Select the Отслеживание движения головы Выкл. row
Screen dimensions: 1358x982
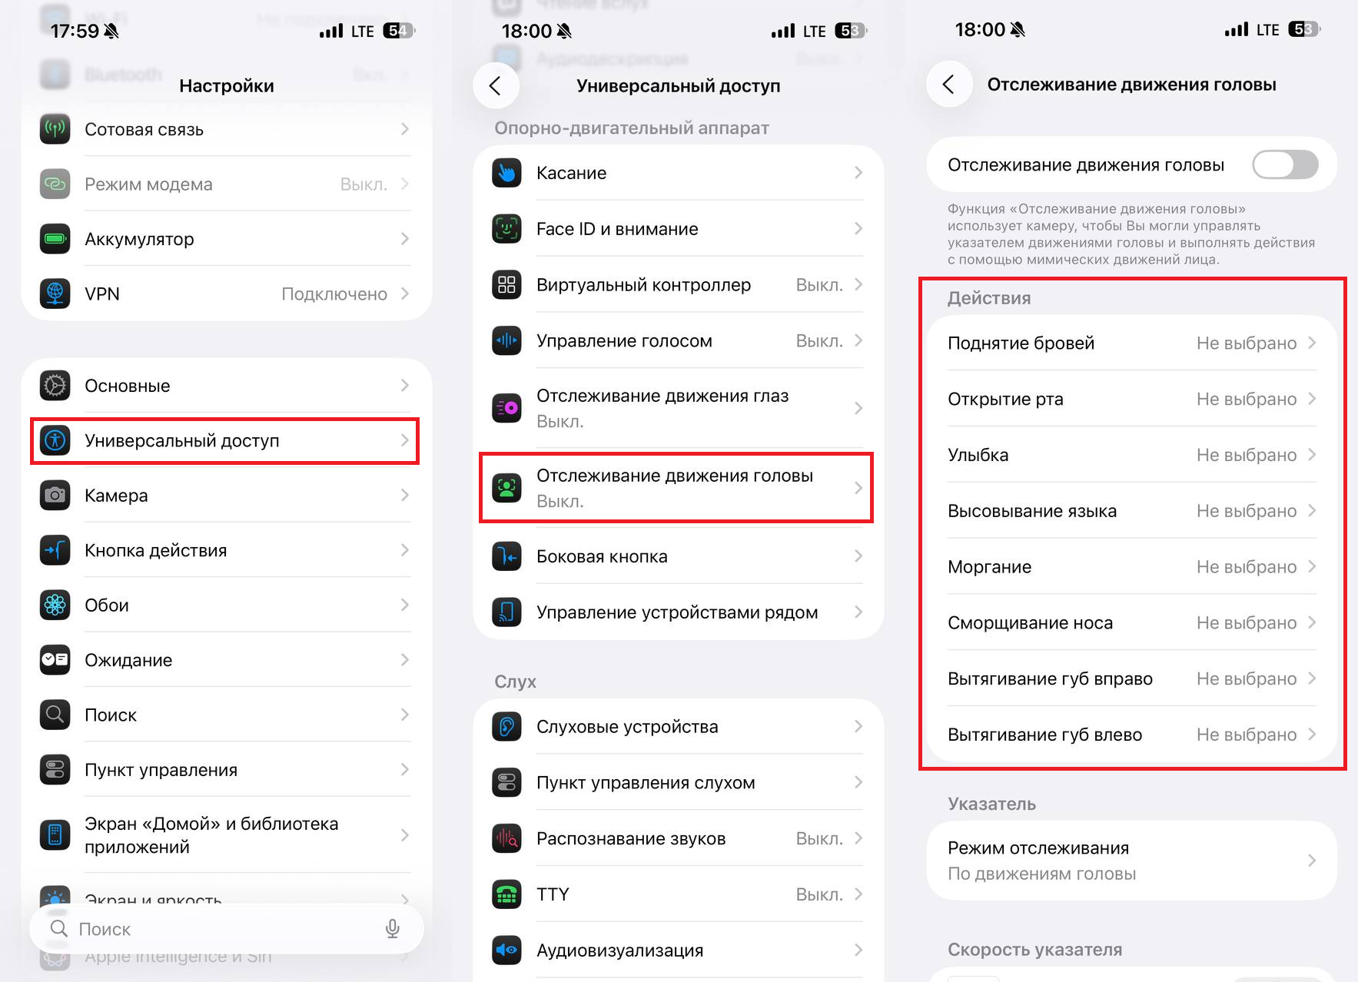tap(676, 488)
